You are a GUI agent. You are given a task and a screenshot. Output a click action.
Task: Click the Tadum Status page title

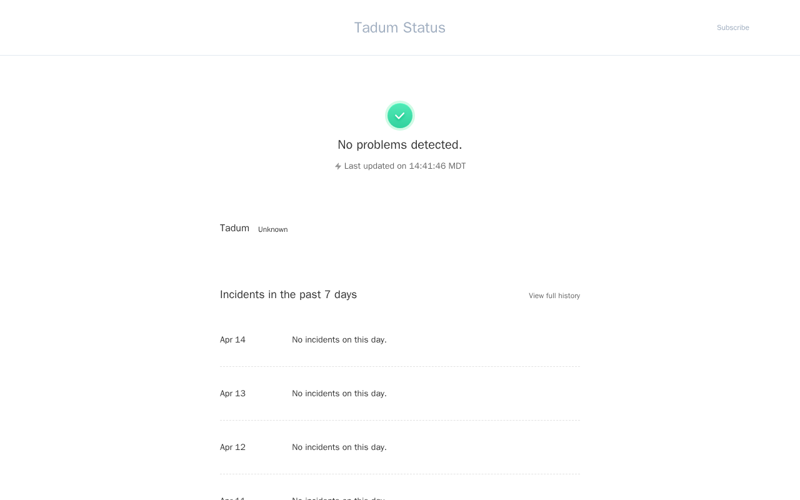pos(399,27)
